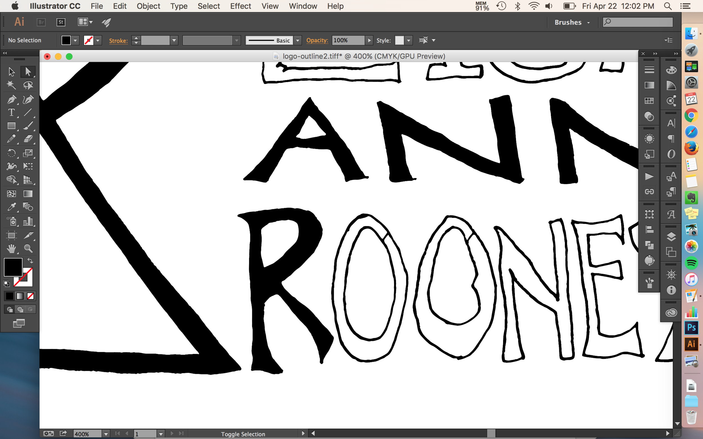Choose the Eraser tool
The image size is (703, 439).
(28, 139)
